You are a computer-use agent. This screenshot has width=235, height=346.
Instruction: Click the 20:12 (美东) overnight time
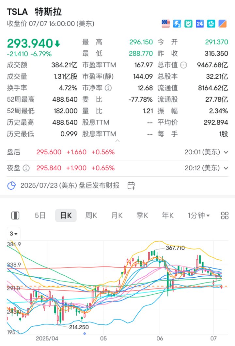[x=202, y=168]
